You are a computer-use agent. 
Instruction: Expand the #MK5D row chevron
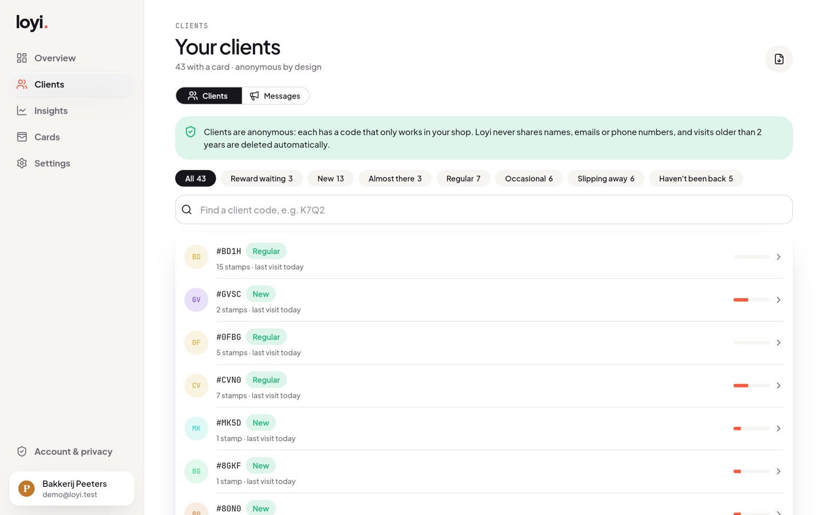pyautogui.click(x=778, y=429)
